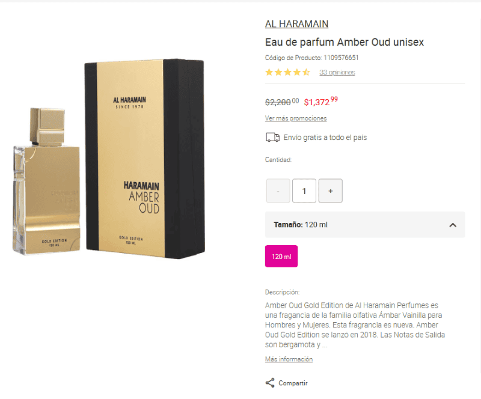The image size is (481, 399).
Task: Open the AL HARAMAIN brand link
Action: 296,23
